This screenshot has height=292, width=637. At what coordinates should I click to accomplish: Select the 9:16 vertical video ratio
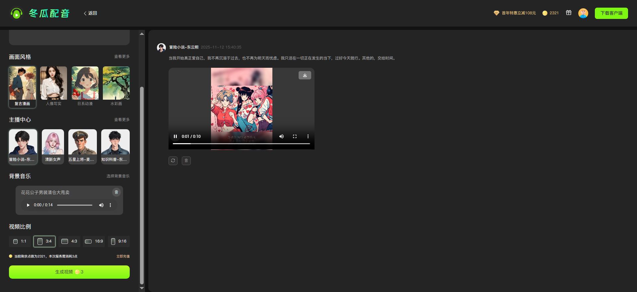point(119,242)
